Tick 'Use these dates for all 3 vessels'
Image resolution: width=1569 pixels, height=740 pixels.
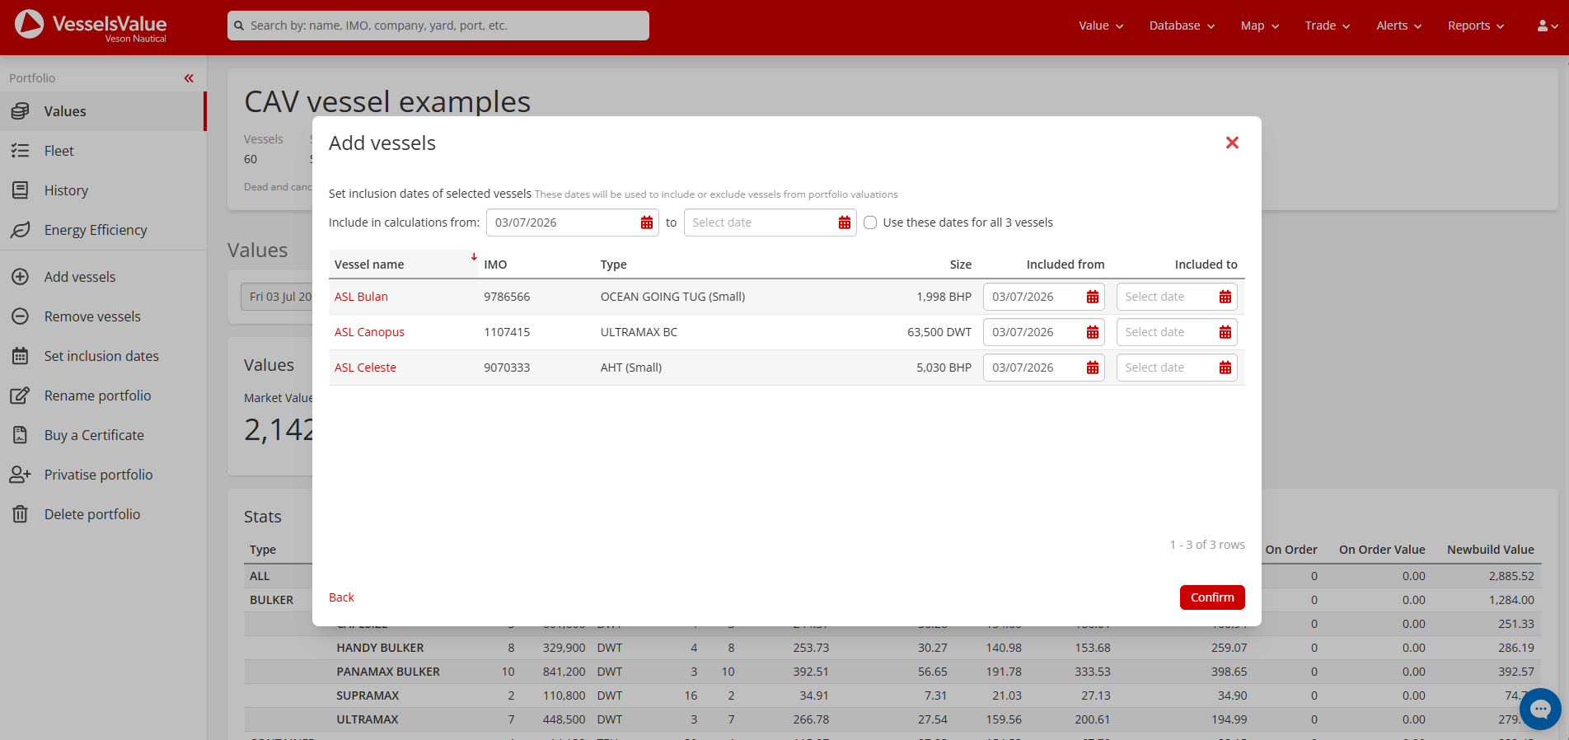(x=870, y=222)
